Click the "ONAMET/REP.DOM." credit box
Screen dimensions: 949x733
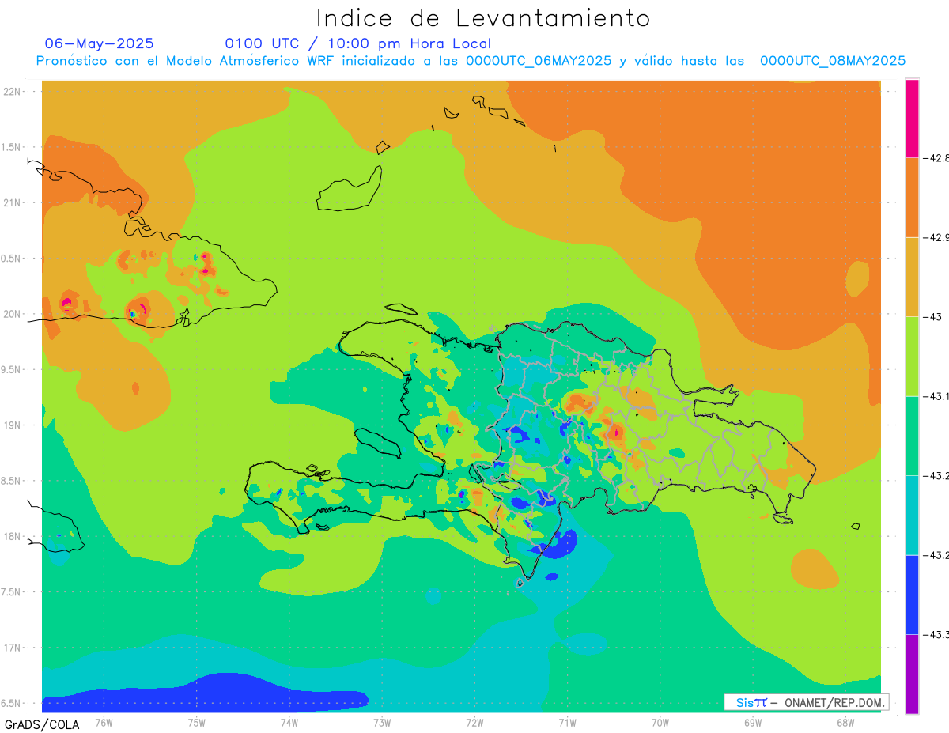pos(806,702)
